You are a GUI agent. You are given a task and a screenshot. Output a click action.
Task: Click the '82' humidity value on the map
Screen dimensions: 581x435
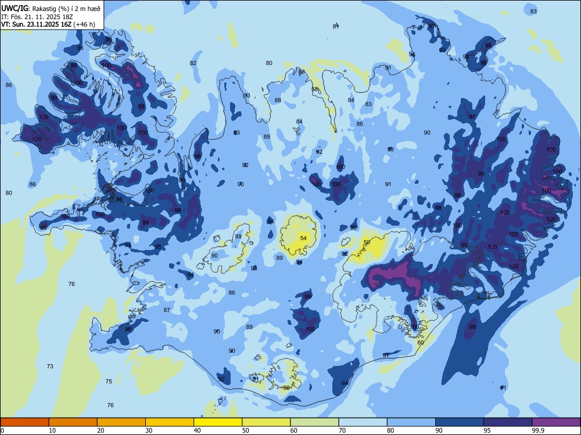pos(193,63)
